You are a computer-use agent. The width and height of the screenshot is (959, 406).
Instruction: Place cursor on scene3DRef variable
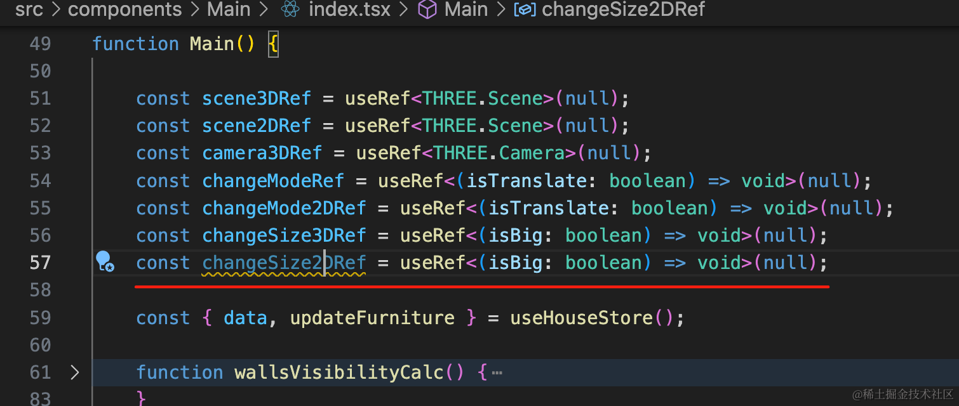(x=257, y=98)
